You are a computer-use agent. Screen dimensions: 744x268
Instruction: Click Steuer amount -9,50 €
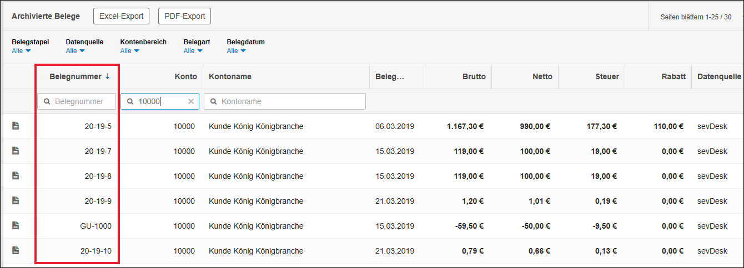coord(604,226)
